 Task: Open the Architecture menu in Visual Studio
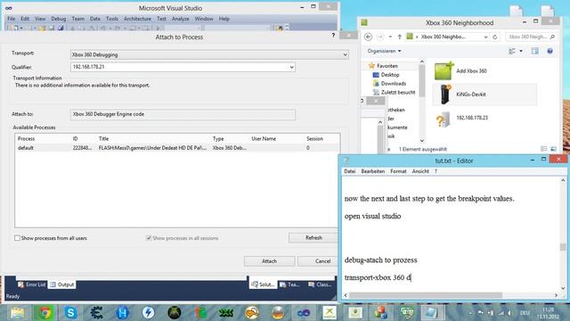[x=137, y=19]
